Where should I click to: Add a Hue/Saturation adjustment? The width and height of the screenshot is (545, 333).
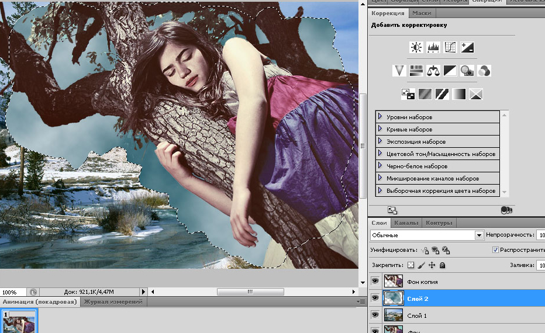click(416, 71)
